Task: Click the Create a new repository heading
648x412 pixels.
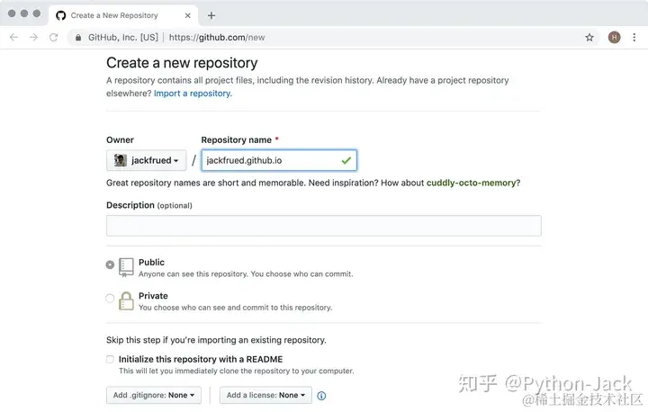Action: click(182, 63)
